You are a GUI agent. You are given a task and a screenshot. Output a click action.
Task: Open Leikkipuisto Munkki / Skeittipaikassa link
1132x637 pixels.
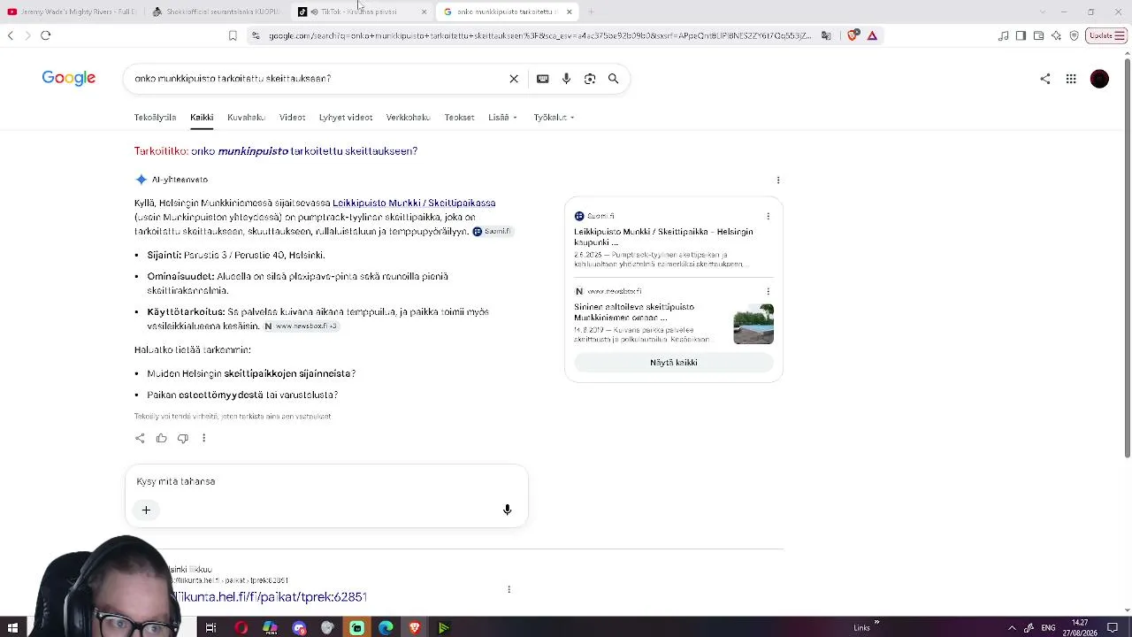click(414, 203)
